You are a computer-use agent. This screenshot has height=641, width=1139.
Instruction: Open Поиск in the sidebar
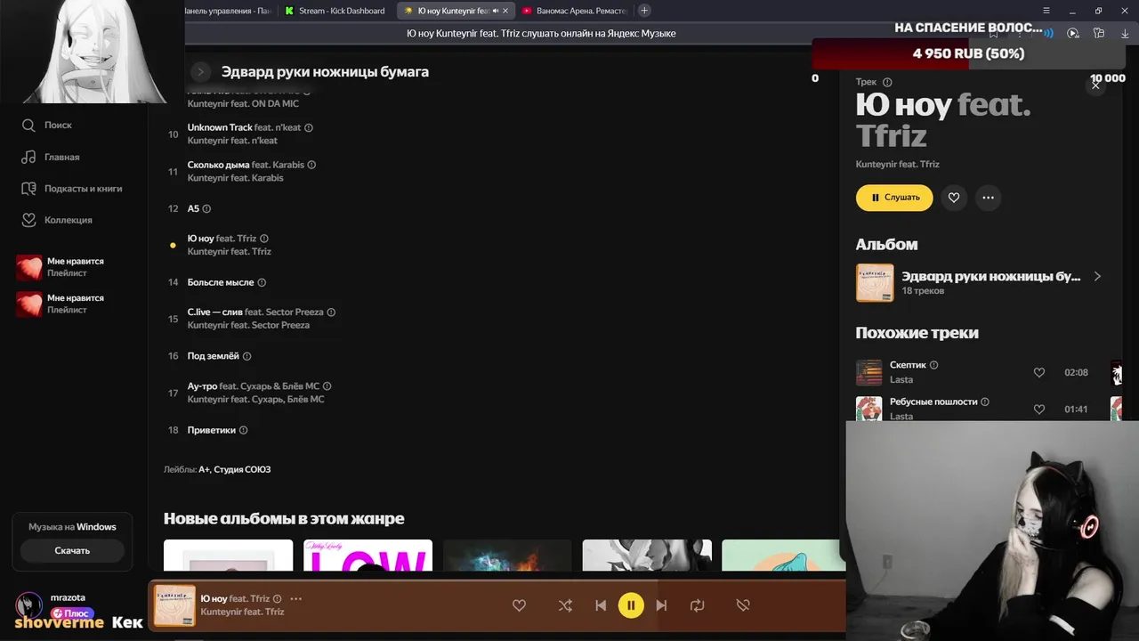tap(59, 126)
